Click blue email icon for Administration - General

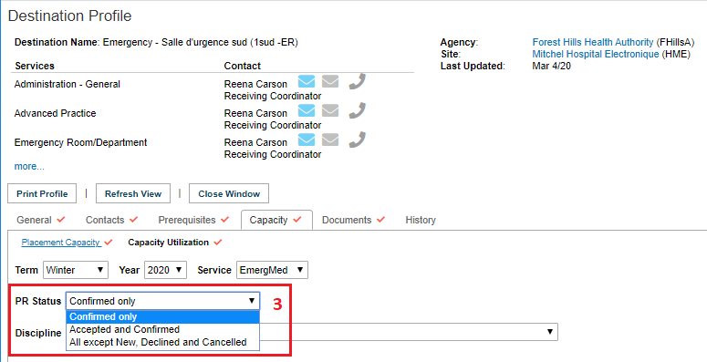click(307, 81)
